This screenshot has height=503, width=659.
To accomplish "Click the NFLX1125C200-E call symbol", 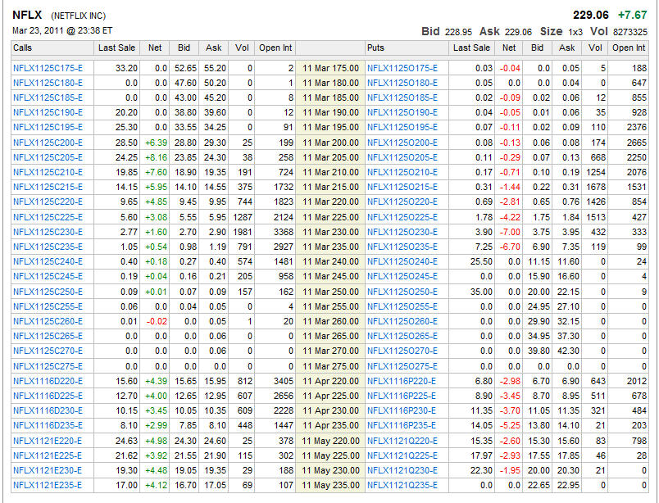I will point(47,143).
